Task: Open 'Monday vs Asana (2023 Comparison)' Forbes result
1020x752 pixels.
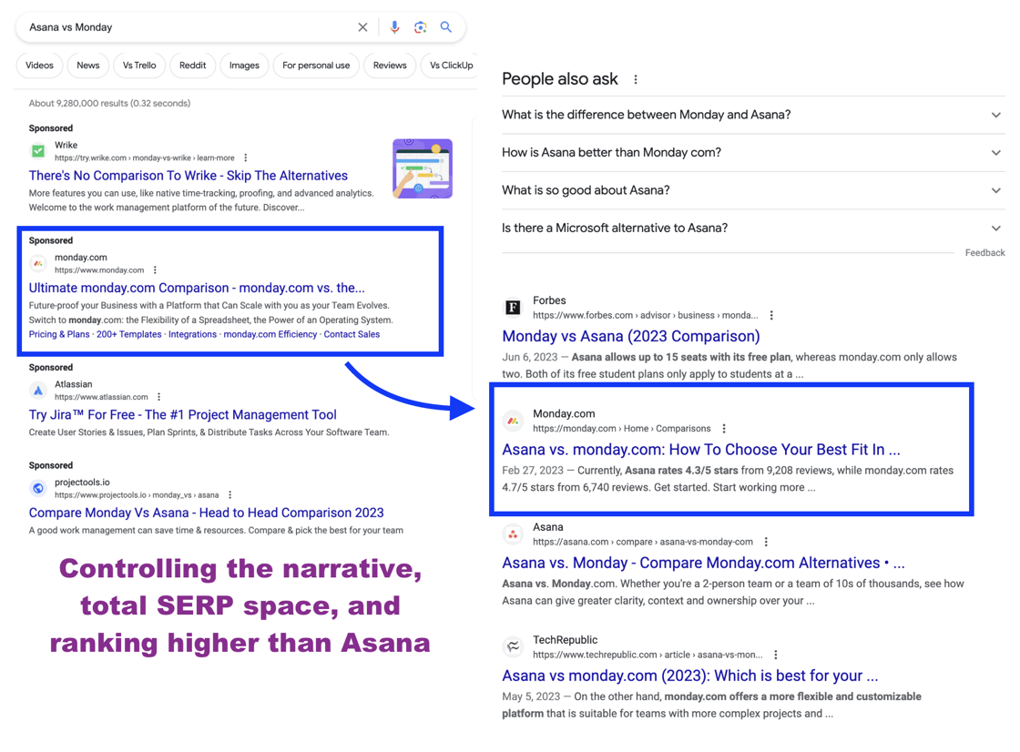Action: coord(631,336)
